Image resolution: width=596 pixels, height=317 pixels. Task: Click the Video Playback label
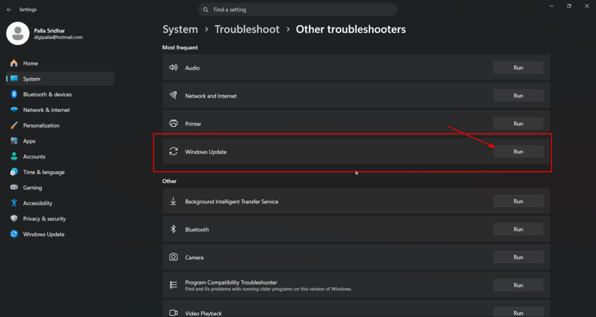(203, 313)
